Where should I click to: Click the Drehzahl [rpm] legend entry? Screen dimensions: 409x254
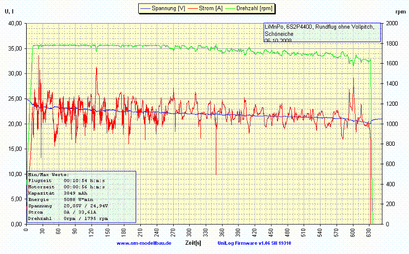[x=249, y=8]
